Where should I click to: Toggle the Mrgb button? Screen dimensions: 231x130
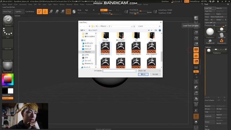click(79, 10)
